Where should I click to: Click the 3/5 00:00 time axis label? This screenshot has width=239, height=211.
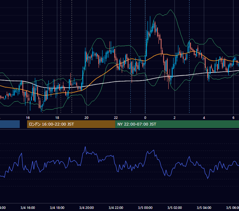(145, 207)
